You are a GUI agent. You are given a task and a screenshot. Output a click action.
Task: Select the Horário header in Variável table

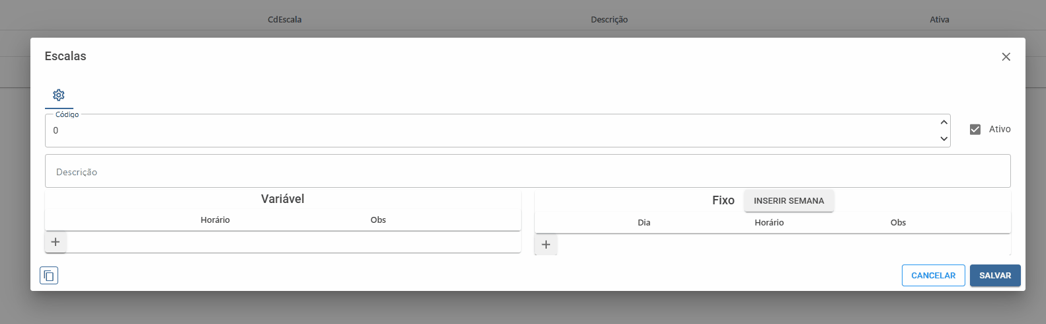tap(216, 220)
